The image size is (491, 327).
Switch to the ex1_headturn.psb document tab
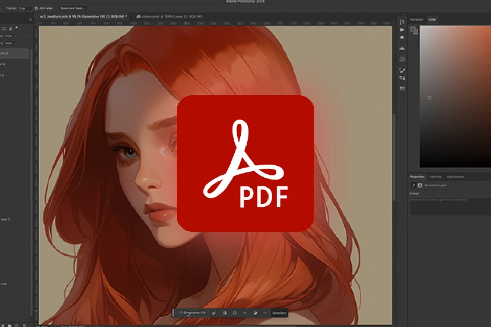[x=83, y=16]
